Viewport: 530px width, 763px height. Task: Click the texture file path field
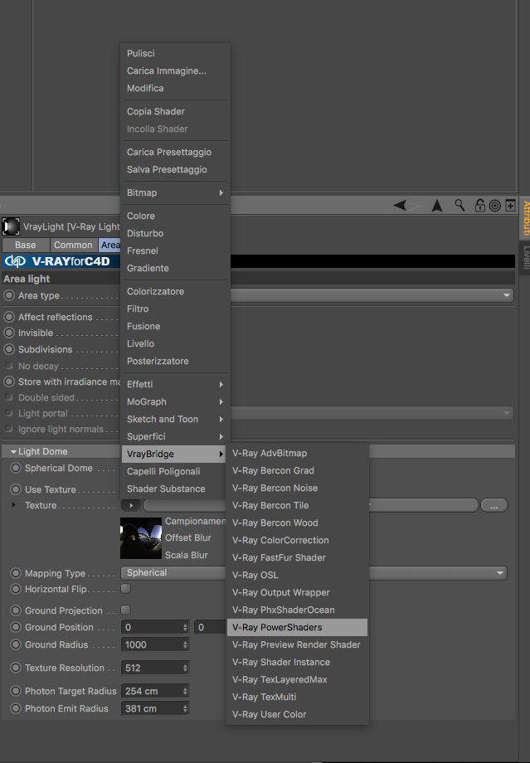click(310, 505)
